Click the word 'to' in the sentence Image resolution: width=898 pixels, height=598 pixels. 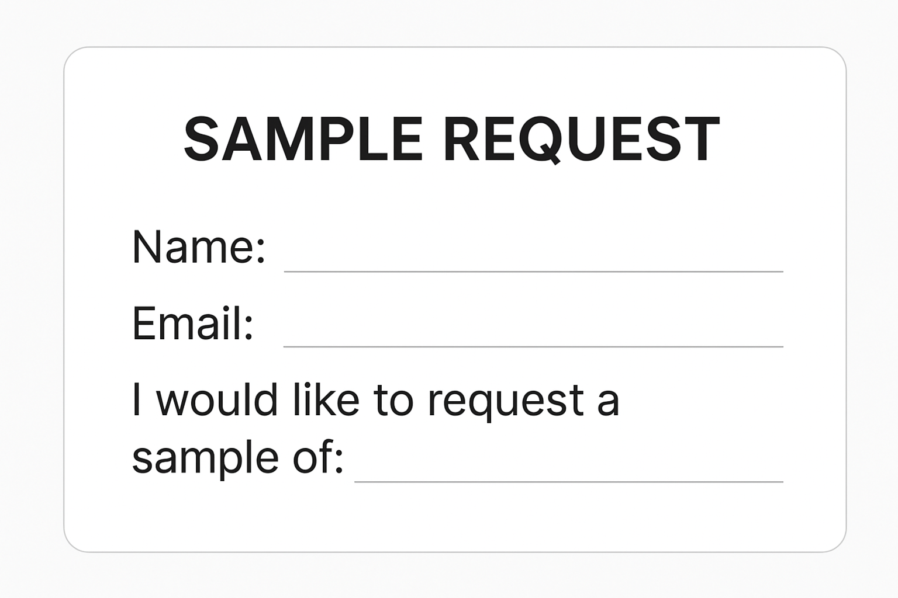click(x=393, y=401)
